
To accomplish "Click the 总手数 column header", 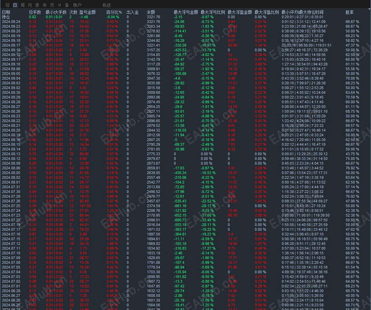I will [35, 12].
